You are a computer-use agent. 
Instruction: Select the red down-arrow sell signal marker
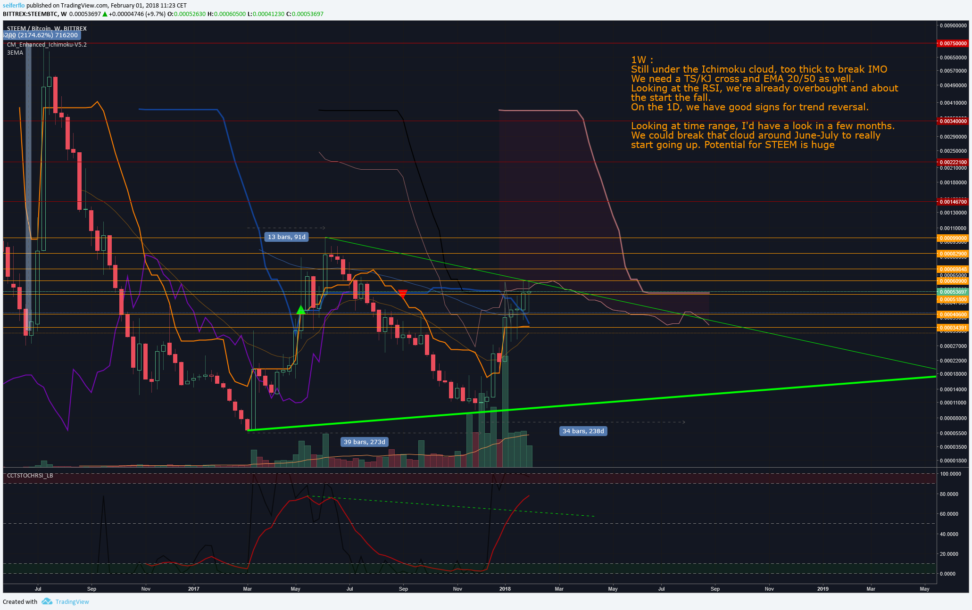[x=402, y=294]
